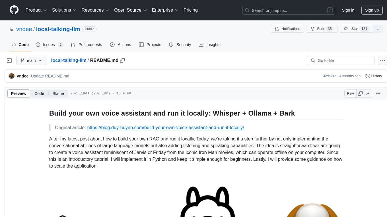Click the Sign up button

(x=372, y=10)
